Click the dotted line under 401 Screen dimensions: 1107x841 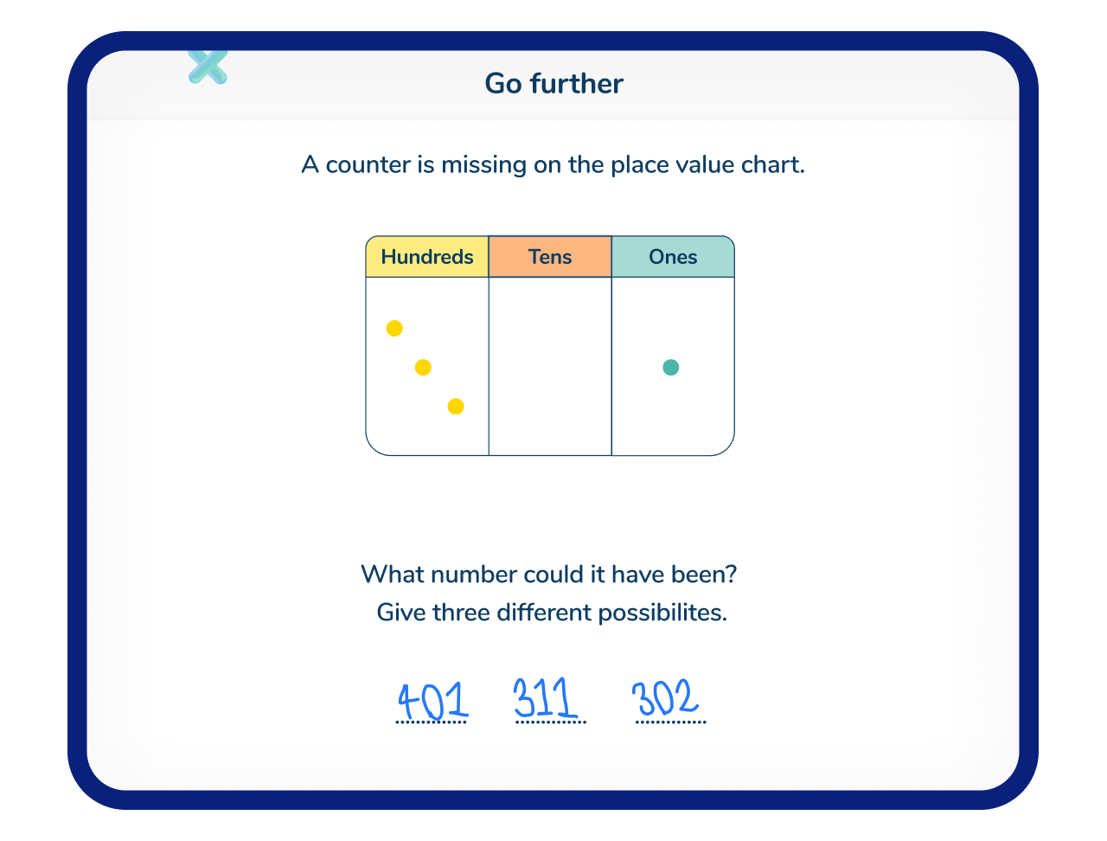[x=432, y=722]
